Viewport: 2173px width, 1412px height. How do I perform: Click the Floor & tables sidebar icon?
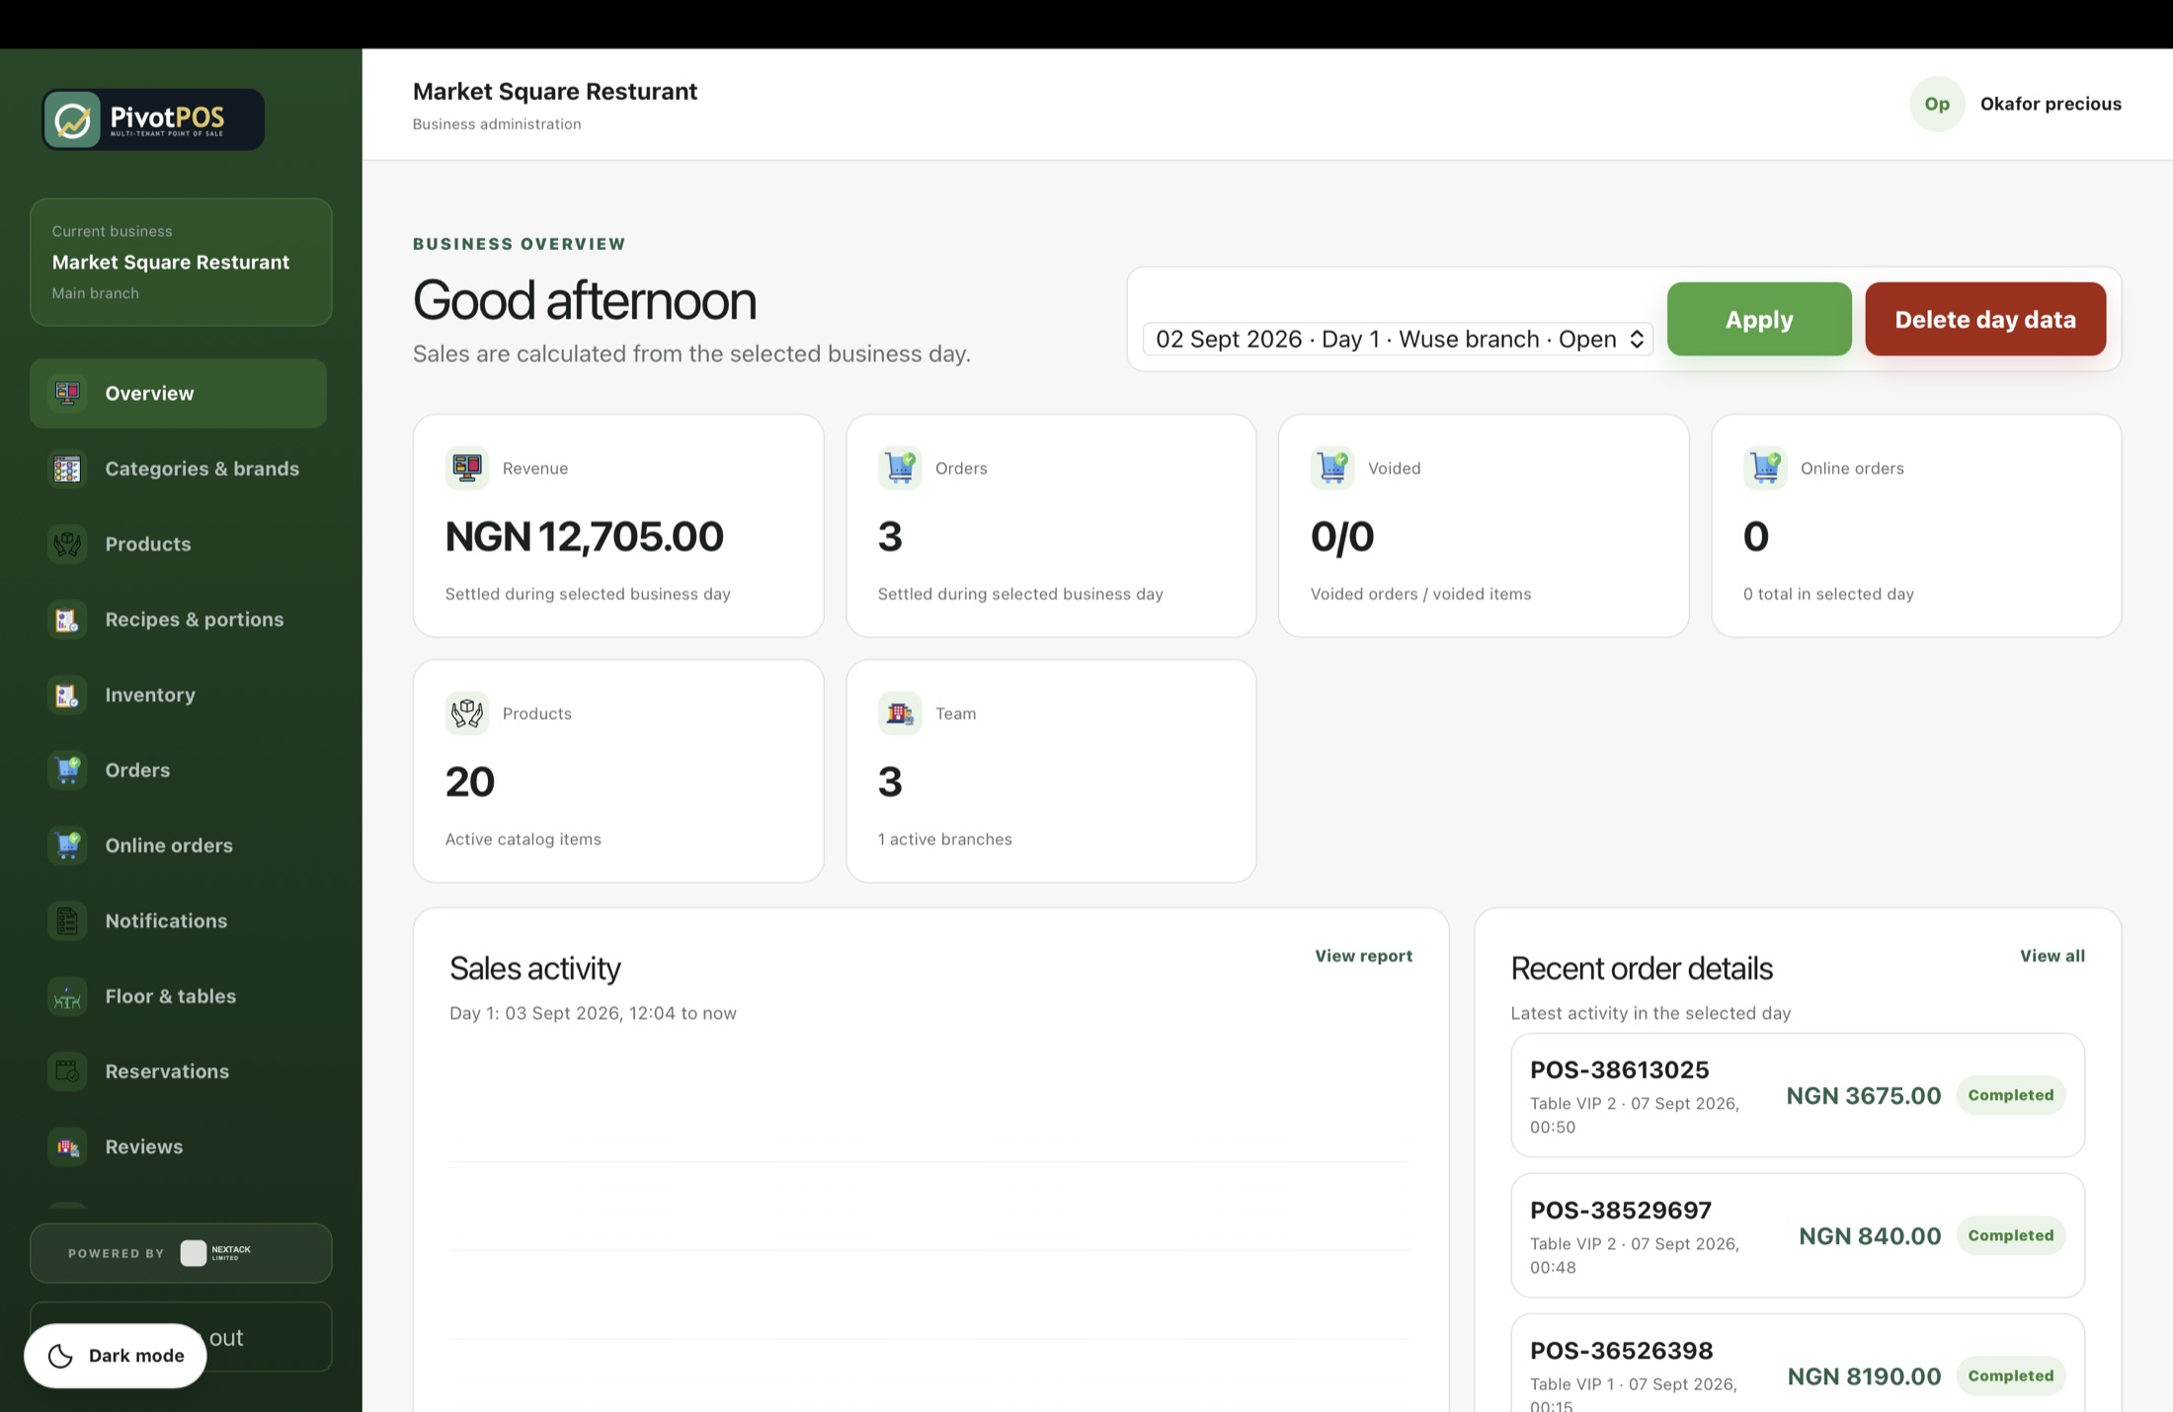point(67,996)
